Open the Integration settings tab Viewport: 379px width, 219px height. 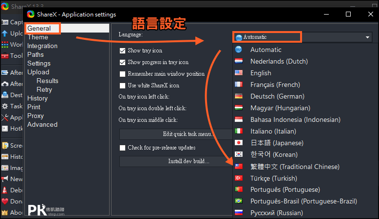click(42, 46)
